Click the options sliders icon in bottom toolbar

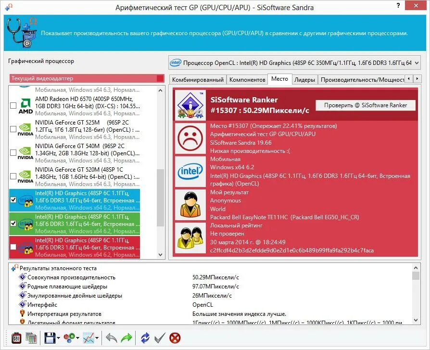coord(16,338)
